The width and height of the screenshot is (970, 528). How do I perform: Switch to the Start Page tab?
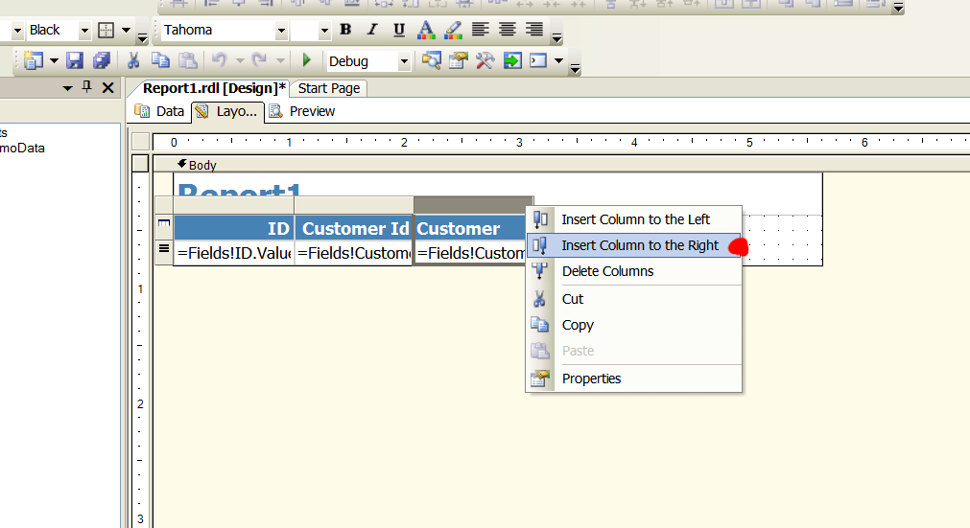pos(329,88)
